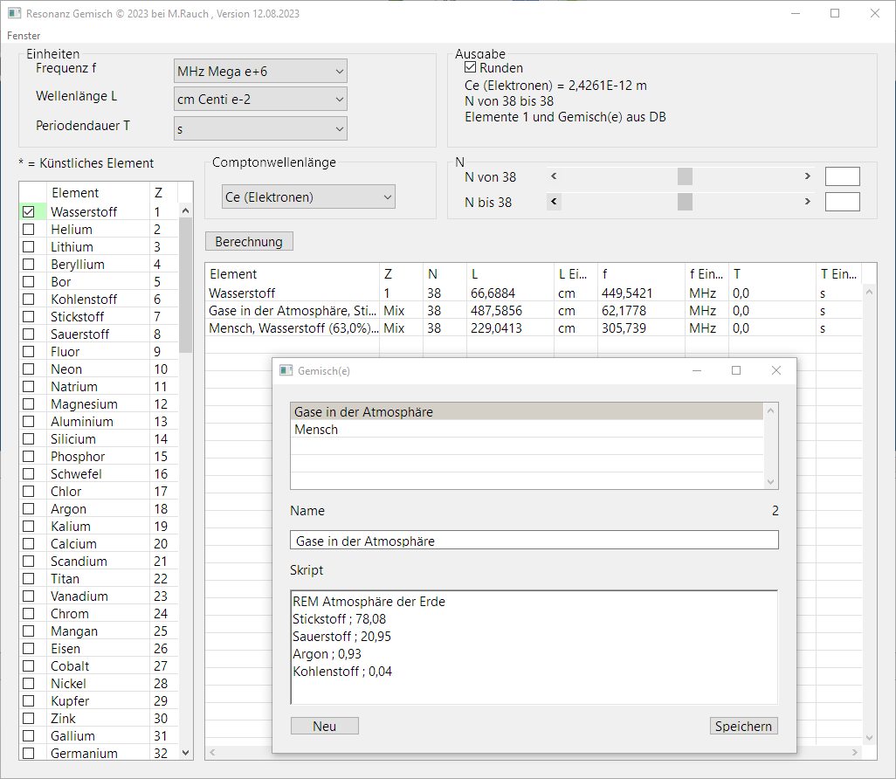
Task: Focus the Name field in Gemisch(e) window
Action: pyautogui.click(x=534, y=541)
